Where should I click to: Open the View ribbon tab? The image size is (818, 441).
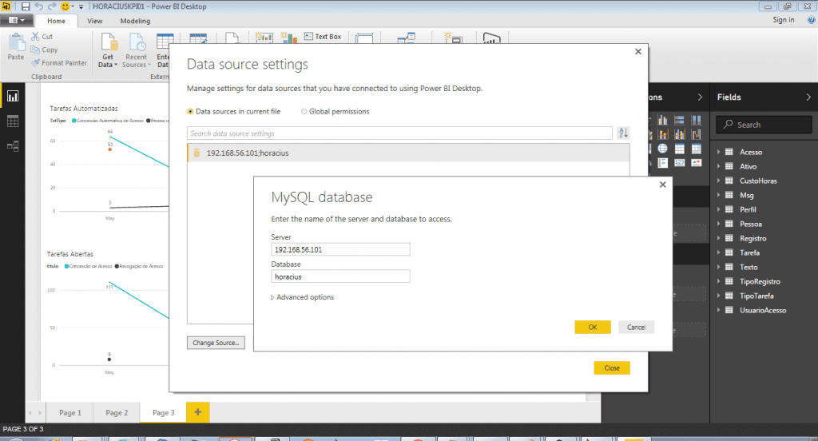[94, 21]
